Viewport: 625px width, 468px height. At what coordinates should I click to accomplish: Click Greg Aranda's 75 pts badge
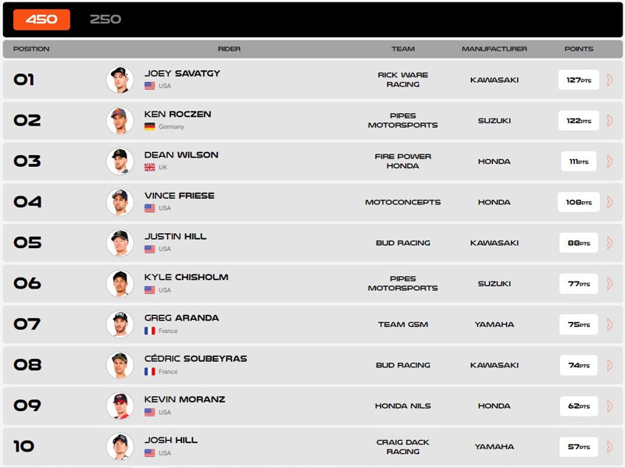pyautogui.click(x=579, y=324)
